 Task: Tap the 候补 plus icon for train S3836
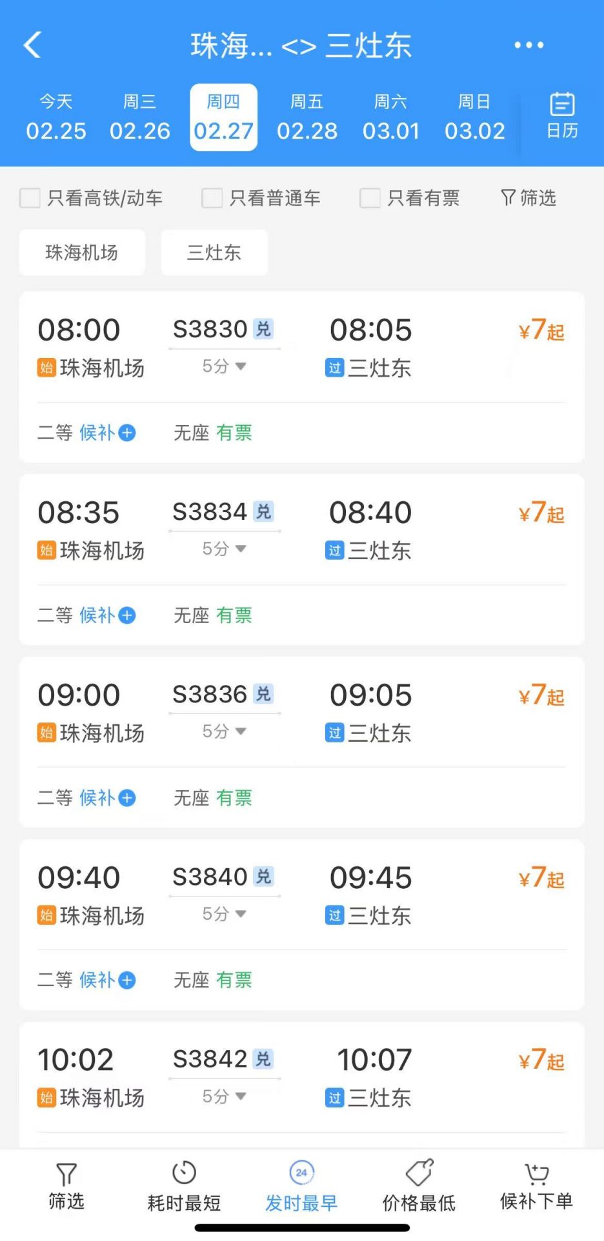(127, 798)
